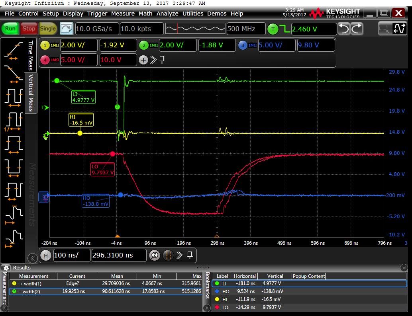Collapse the Results panel chevron
Image resolution: width=412 pixels, height=316 pixels.
point(404,268)
